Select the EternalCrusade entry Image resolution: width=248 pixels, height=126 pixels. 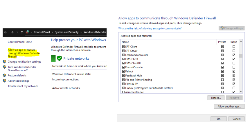[134, 67]
